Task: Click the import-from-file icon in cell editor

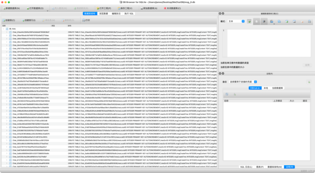Action: tap(279, 21)
